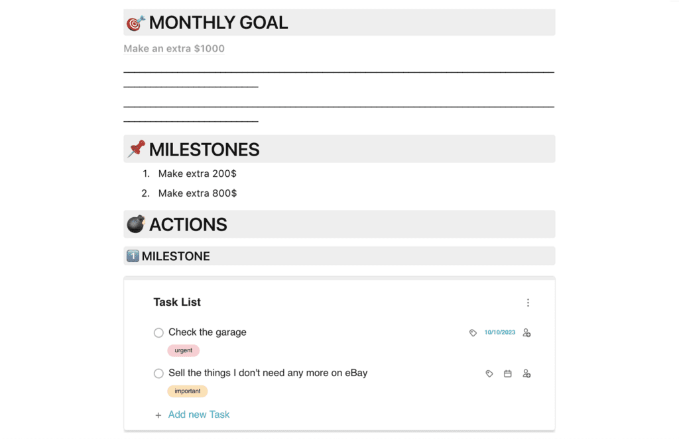Click the Task List panel title
Viewport: 679px width, 439px height.
[x=177, y=302]
